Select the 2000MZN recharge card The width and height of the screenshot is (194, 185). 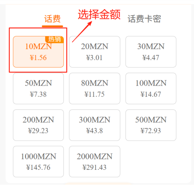tap(94, 161)
